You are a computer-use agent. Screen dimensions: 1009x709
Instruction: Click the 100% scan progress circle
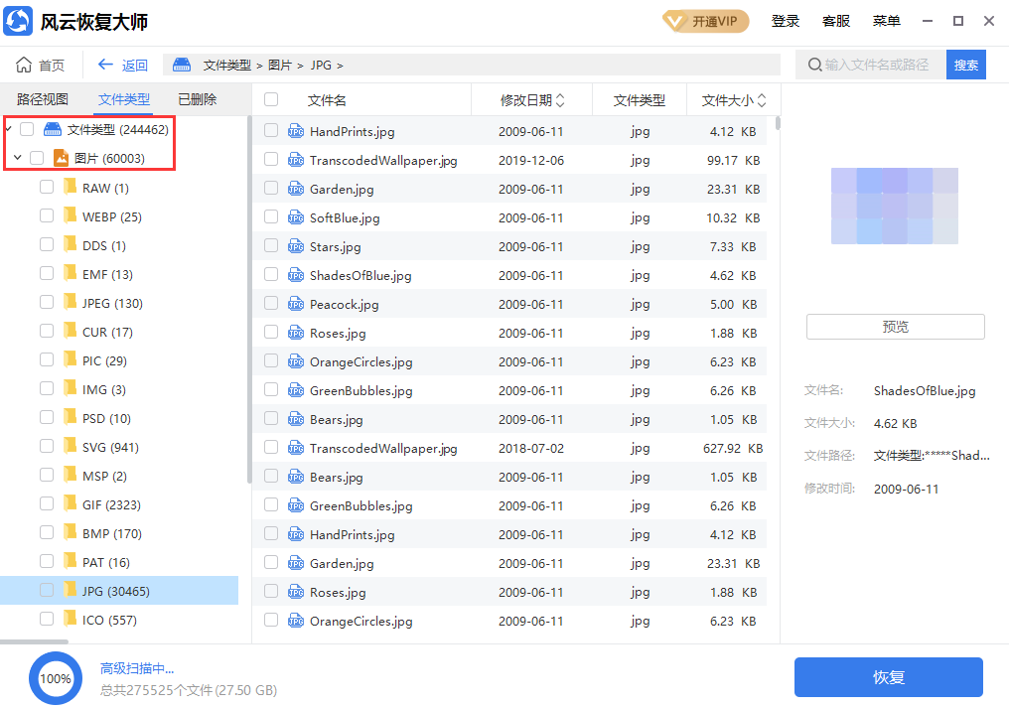(55, 678)
